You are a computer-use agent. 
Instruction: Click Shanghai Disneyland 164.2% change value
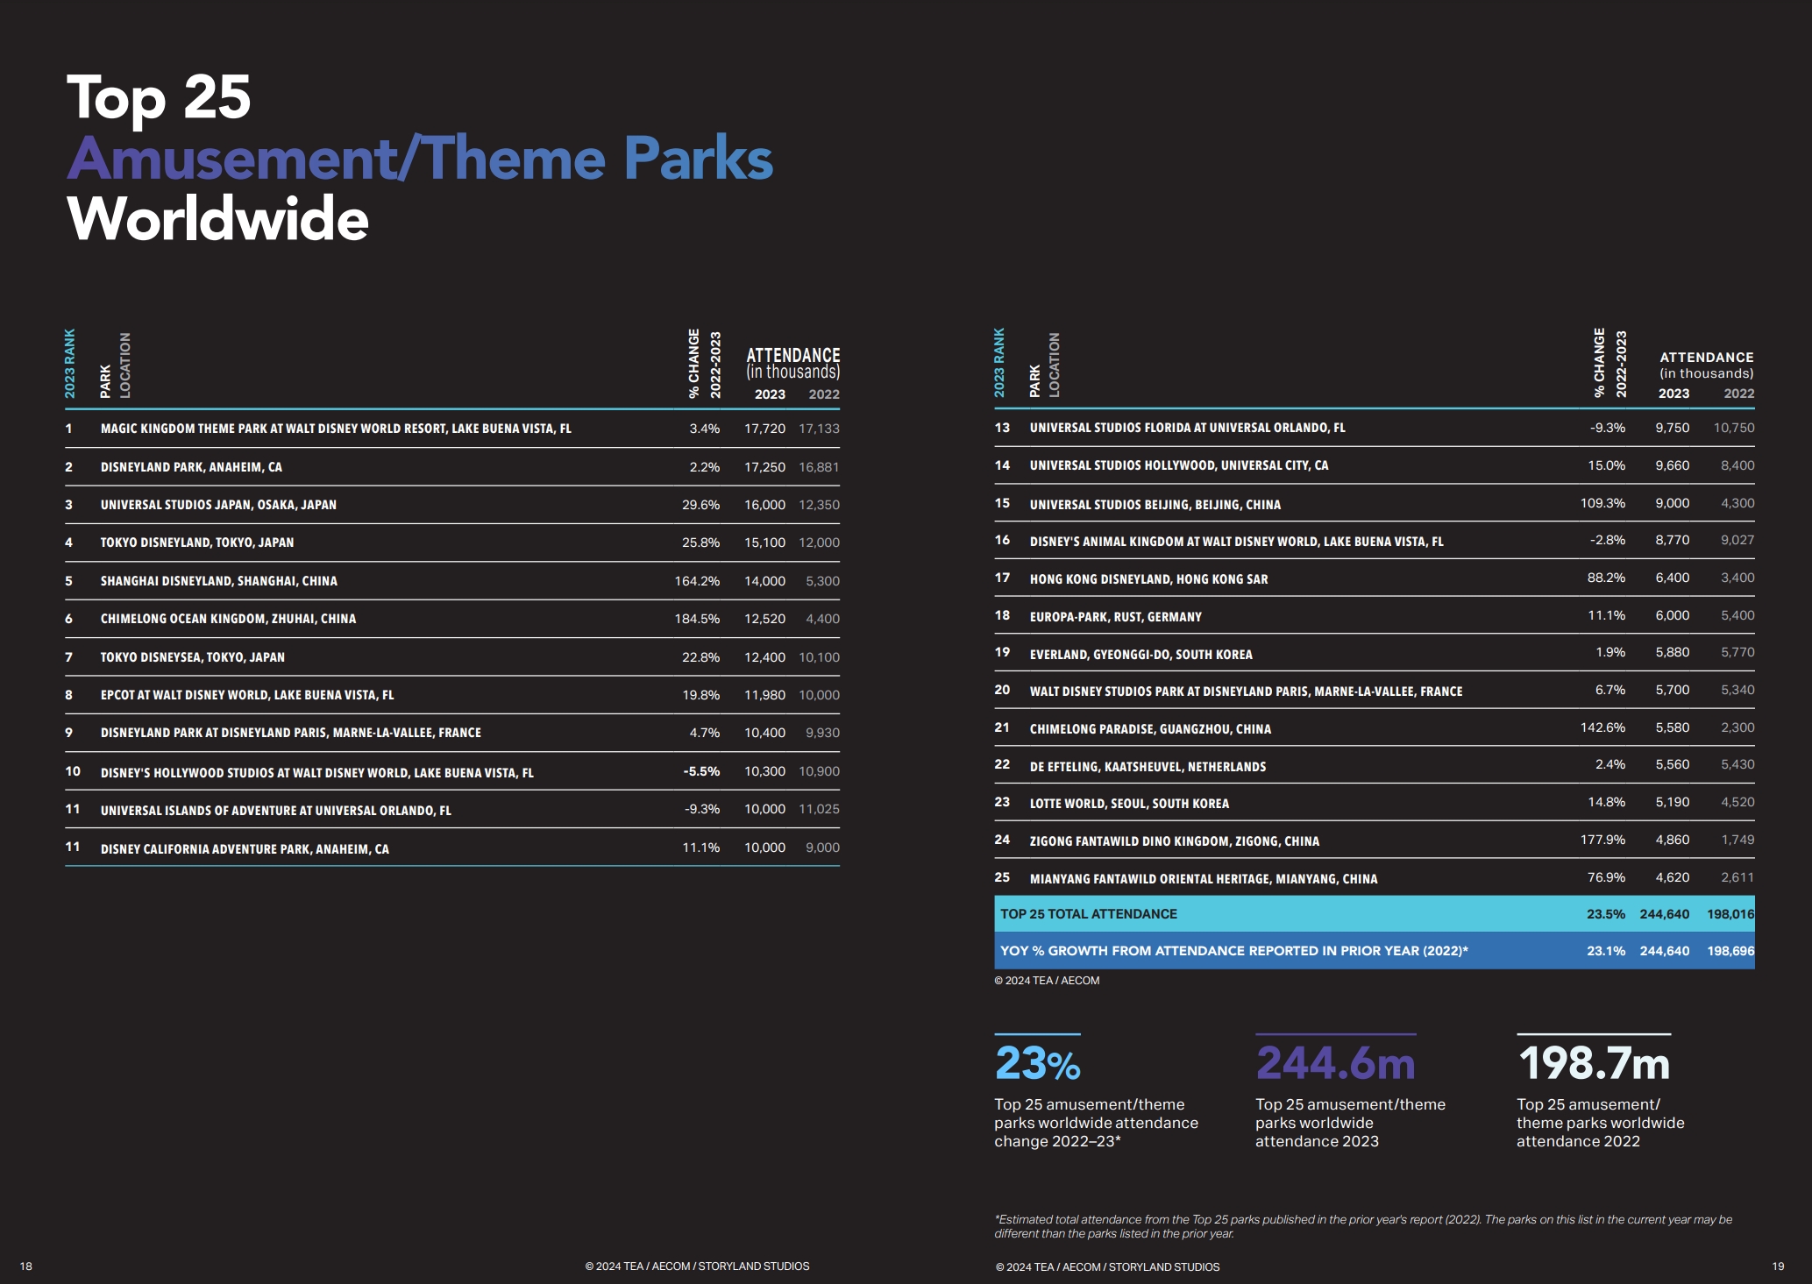[697, 581]
